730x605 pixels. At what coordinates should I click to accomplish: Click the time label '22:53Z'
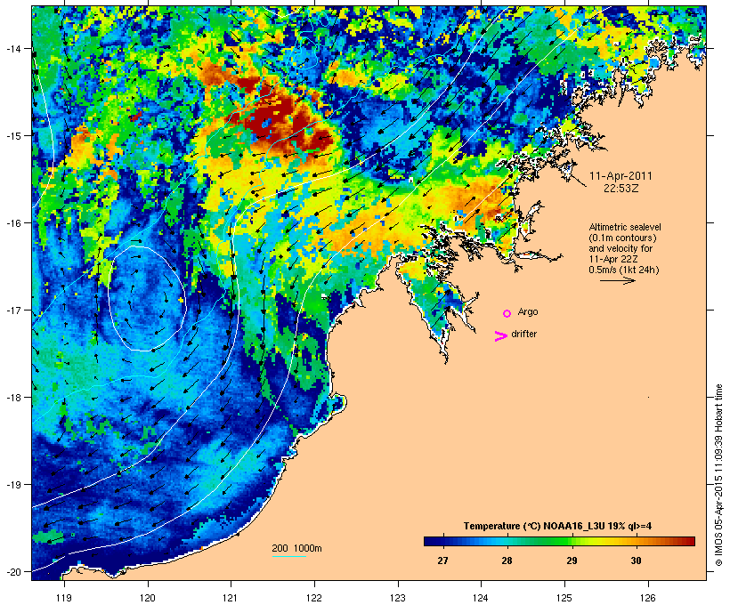(x=620, y=189)
